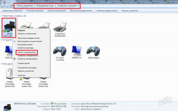This screenshot has height=111, width=178.
Task: Select the first Aladdin Knowledge Systems Key
Action: pyautogui.click(x=10, y=78)
